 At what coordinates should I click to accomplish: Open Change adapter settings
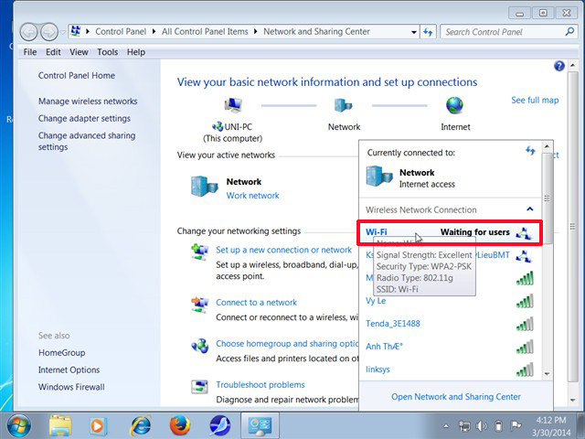click(x=84, y=118)
